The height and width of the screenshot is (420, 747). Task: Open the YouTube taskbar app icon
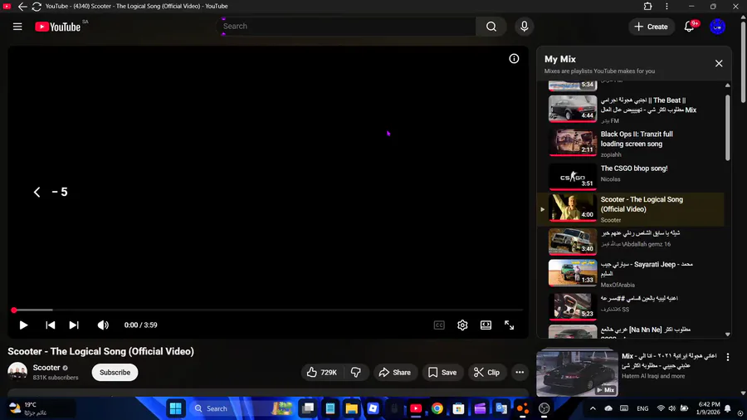pos(416,408)
